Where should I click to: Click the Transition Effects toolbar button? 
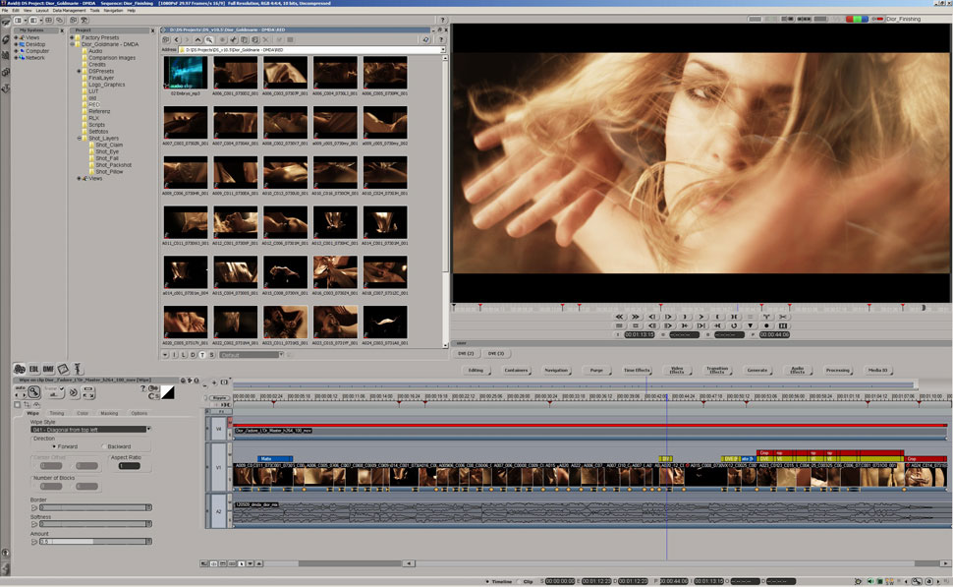point(716,370)
